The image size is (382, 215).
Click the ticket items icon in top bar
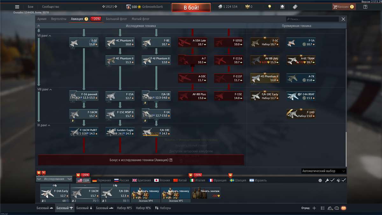(x=295, y=7)
